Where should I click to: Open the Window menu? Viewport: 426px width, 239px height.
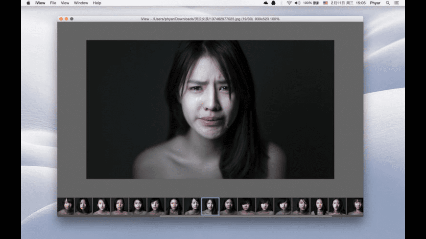click(81, 3)
